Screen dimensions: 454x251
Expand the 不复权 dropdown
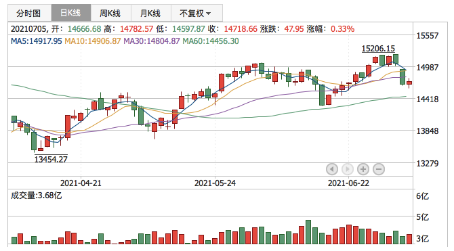click(x=197, y=13)
